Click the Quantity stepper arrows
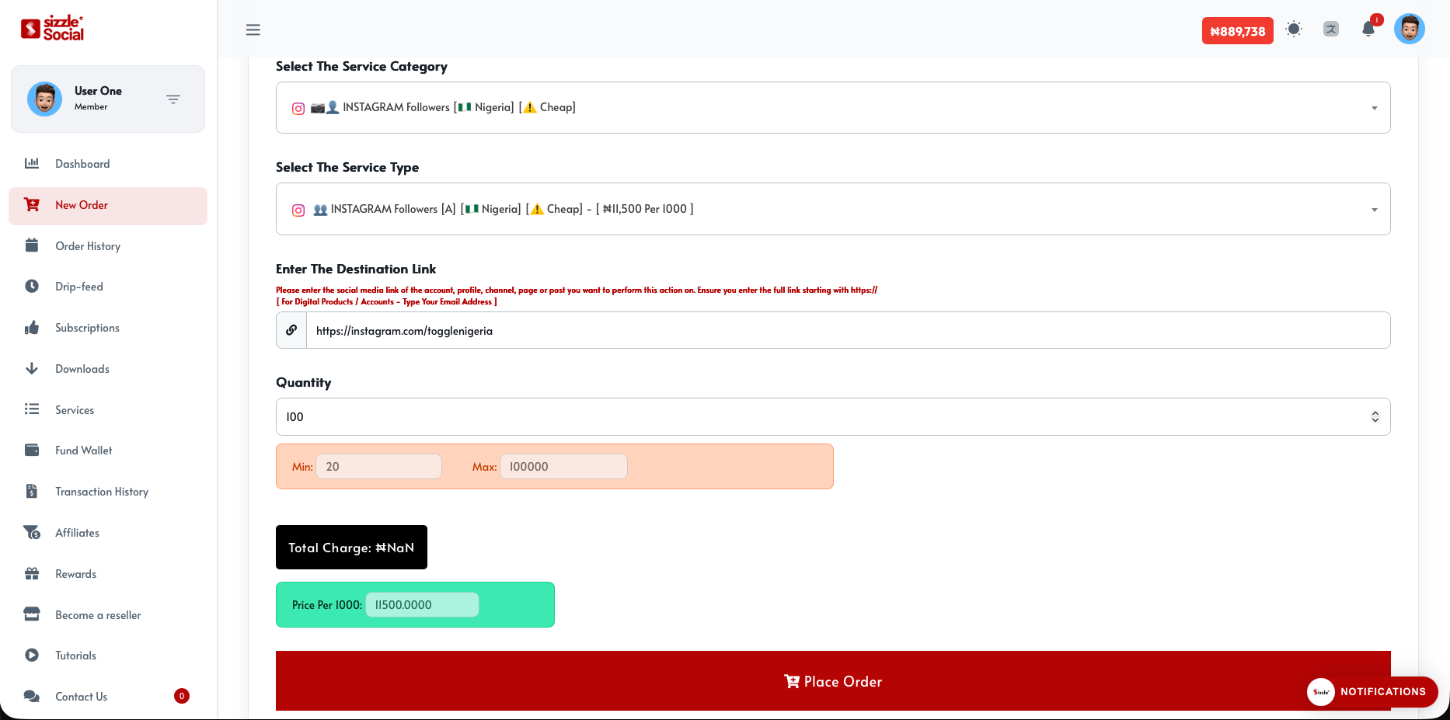The height and width of the screenshot is (720, 1450). pos(1375,417)
